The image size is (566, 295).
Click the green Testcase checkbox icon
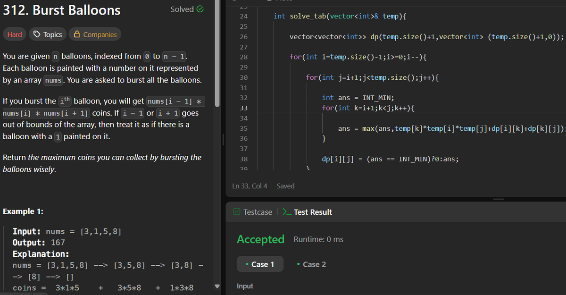coord(237,212)
